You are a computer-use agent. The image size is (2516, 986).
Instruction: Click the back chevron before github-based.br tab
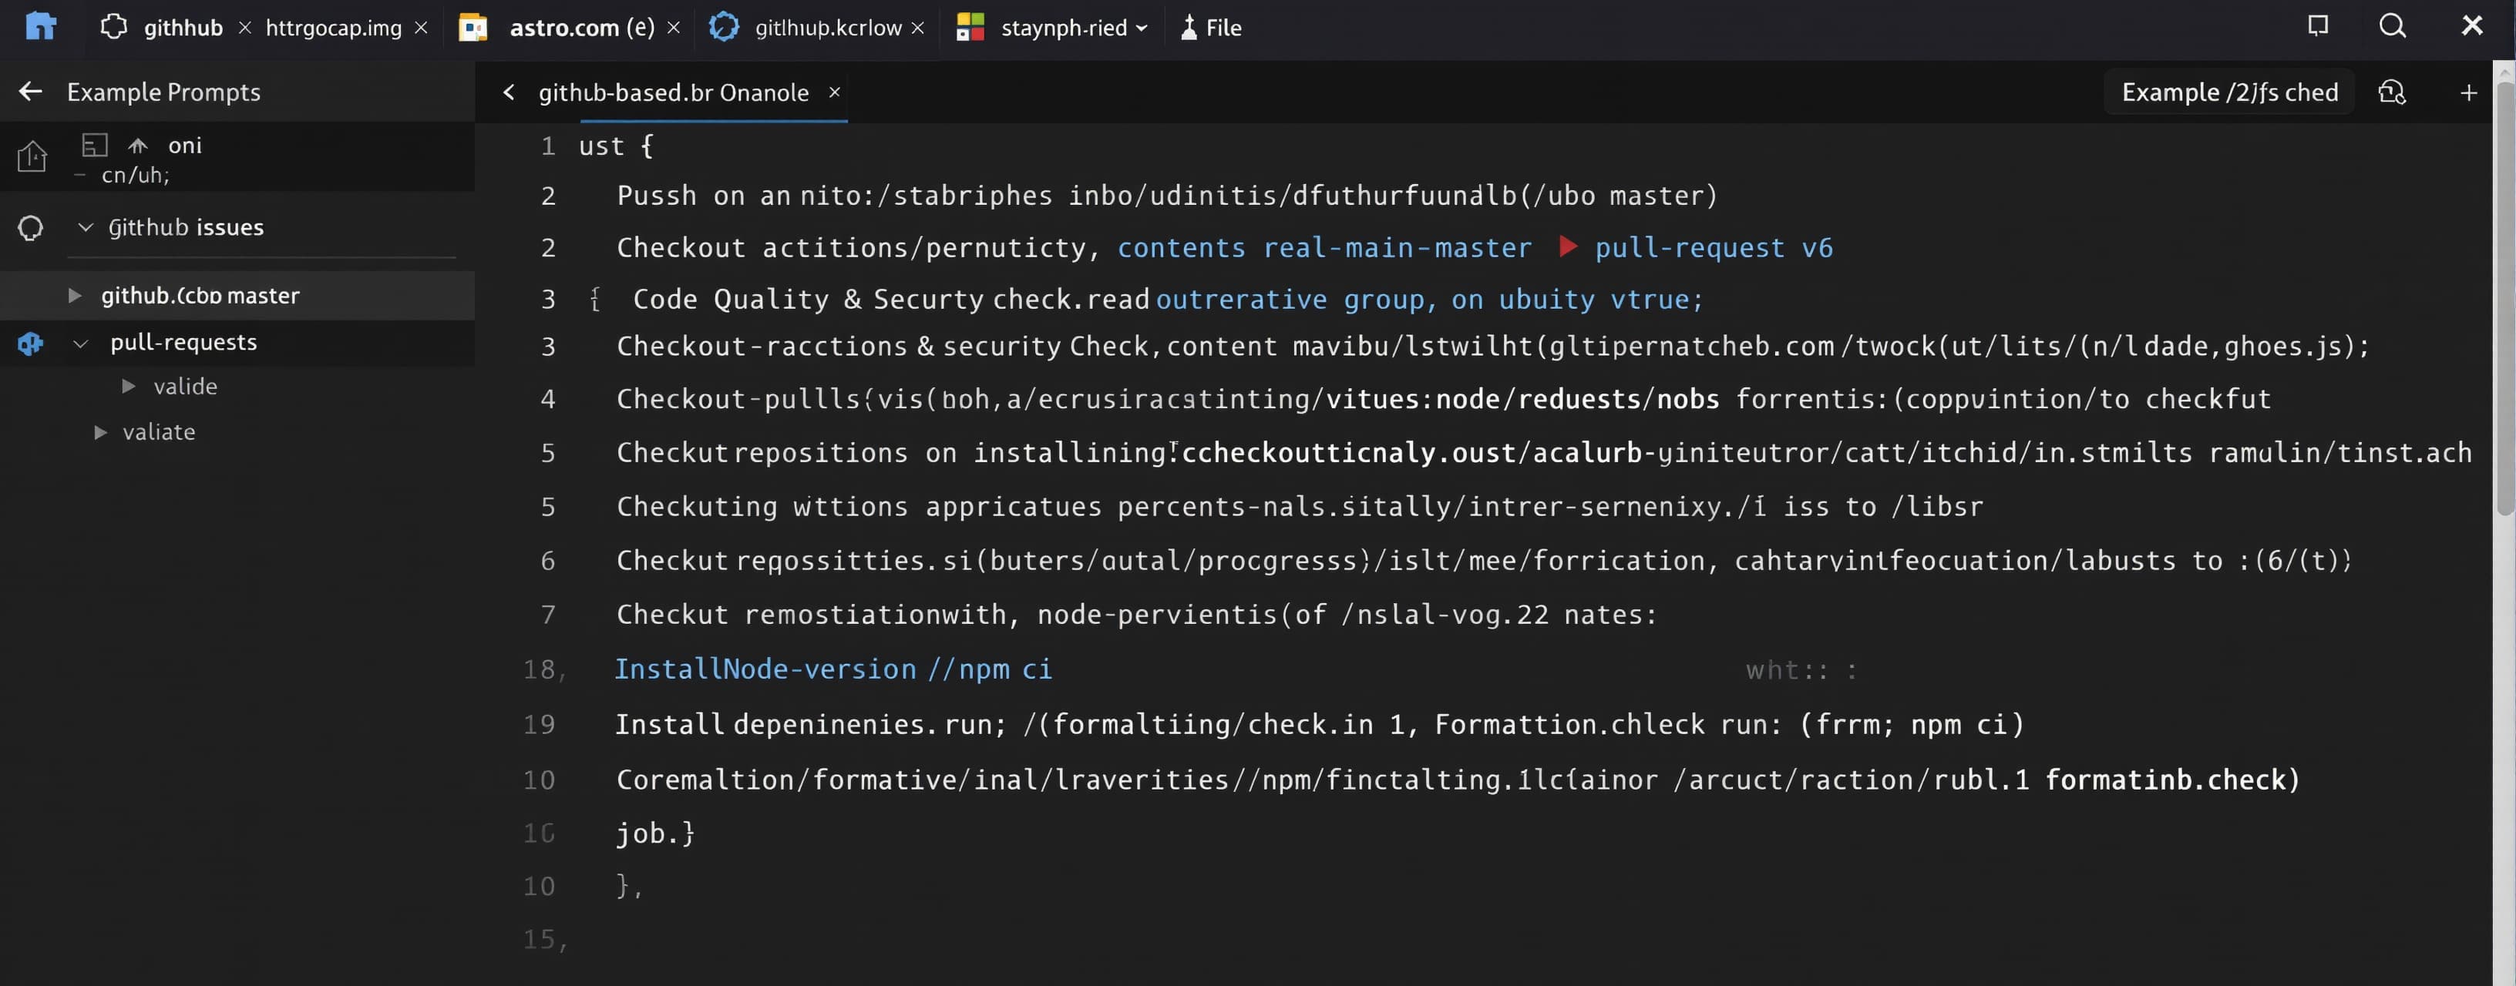(x=508, y=92)
